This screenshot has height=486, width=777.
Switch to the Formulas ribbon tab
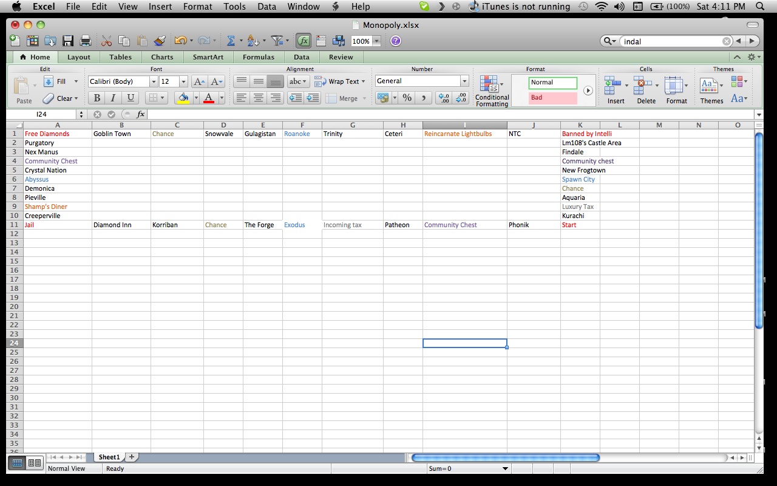tap(258, 57)
